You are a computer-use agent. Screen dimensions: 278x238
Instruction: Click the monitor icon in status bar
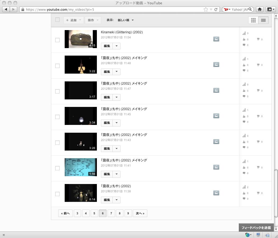point(258,235)
